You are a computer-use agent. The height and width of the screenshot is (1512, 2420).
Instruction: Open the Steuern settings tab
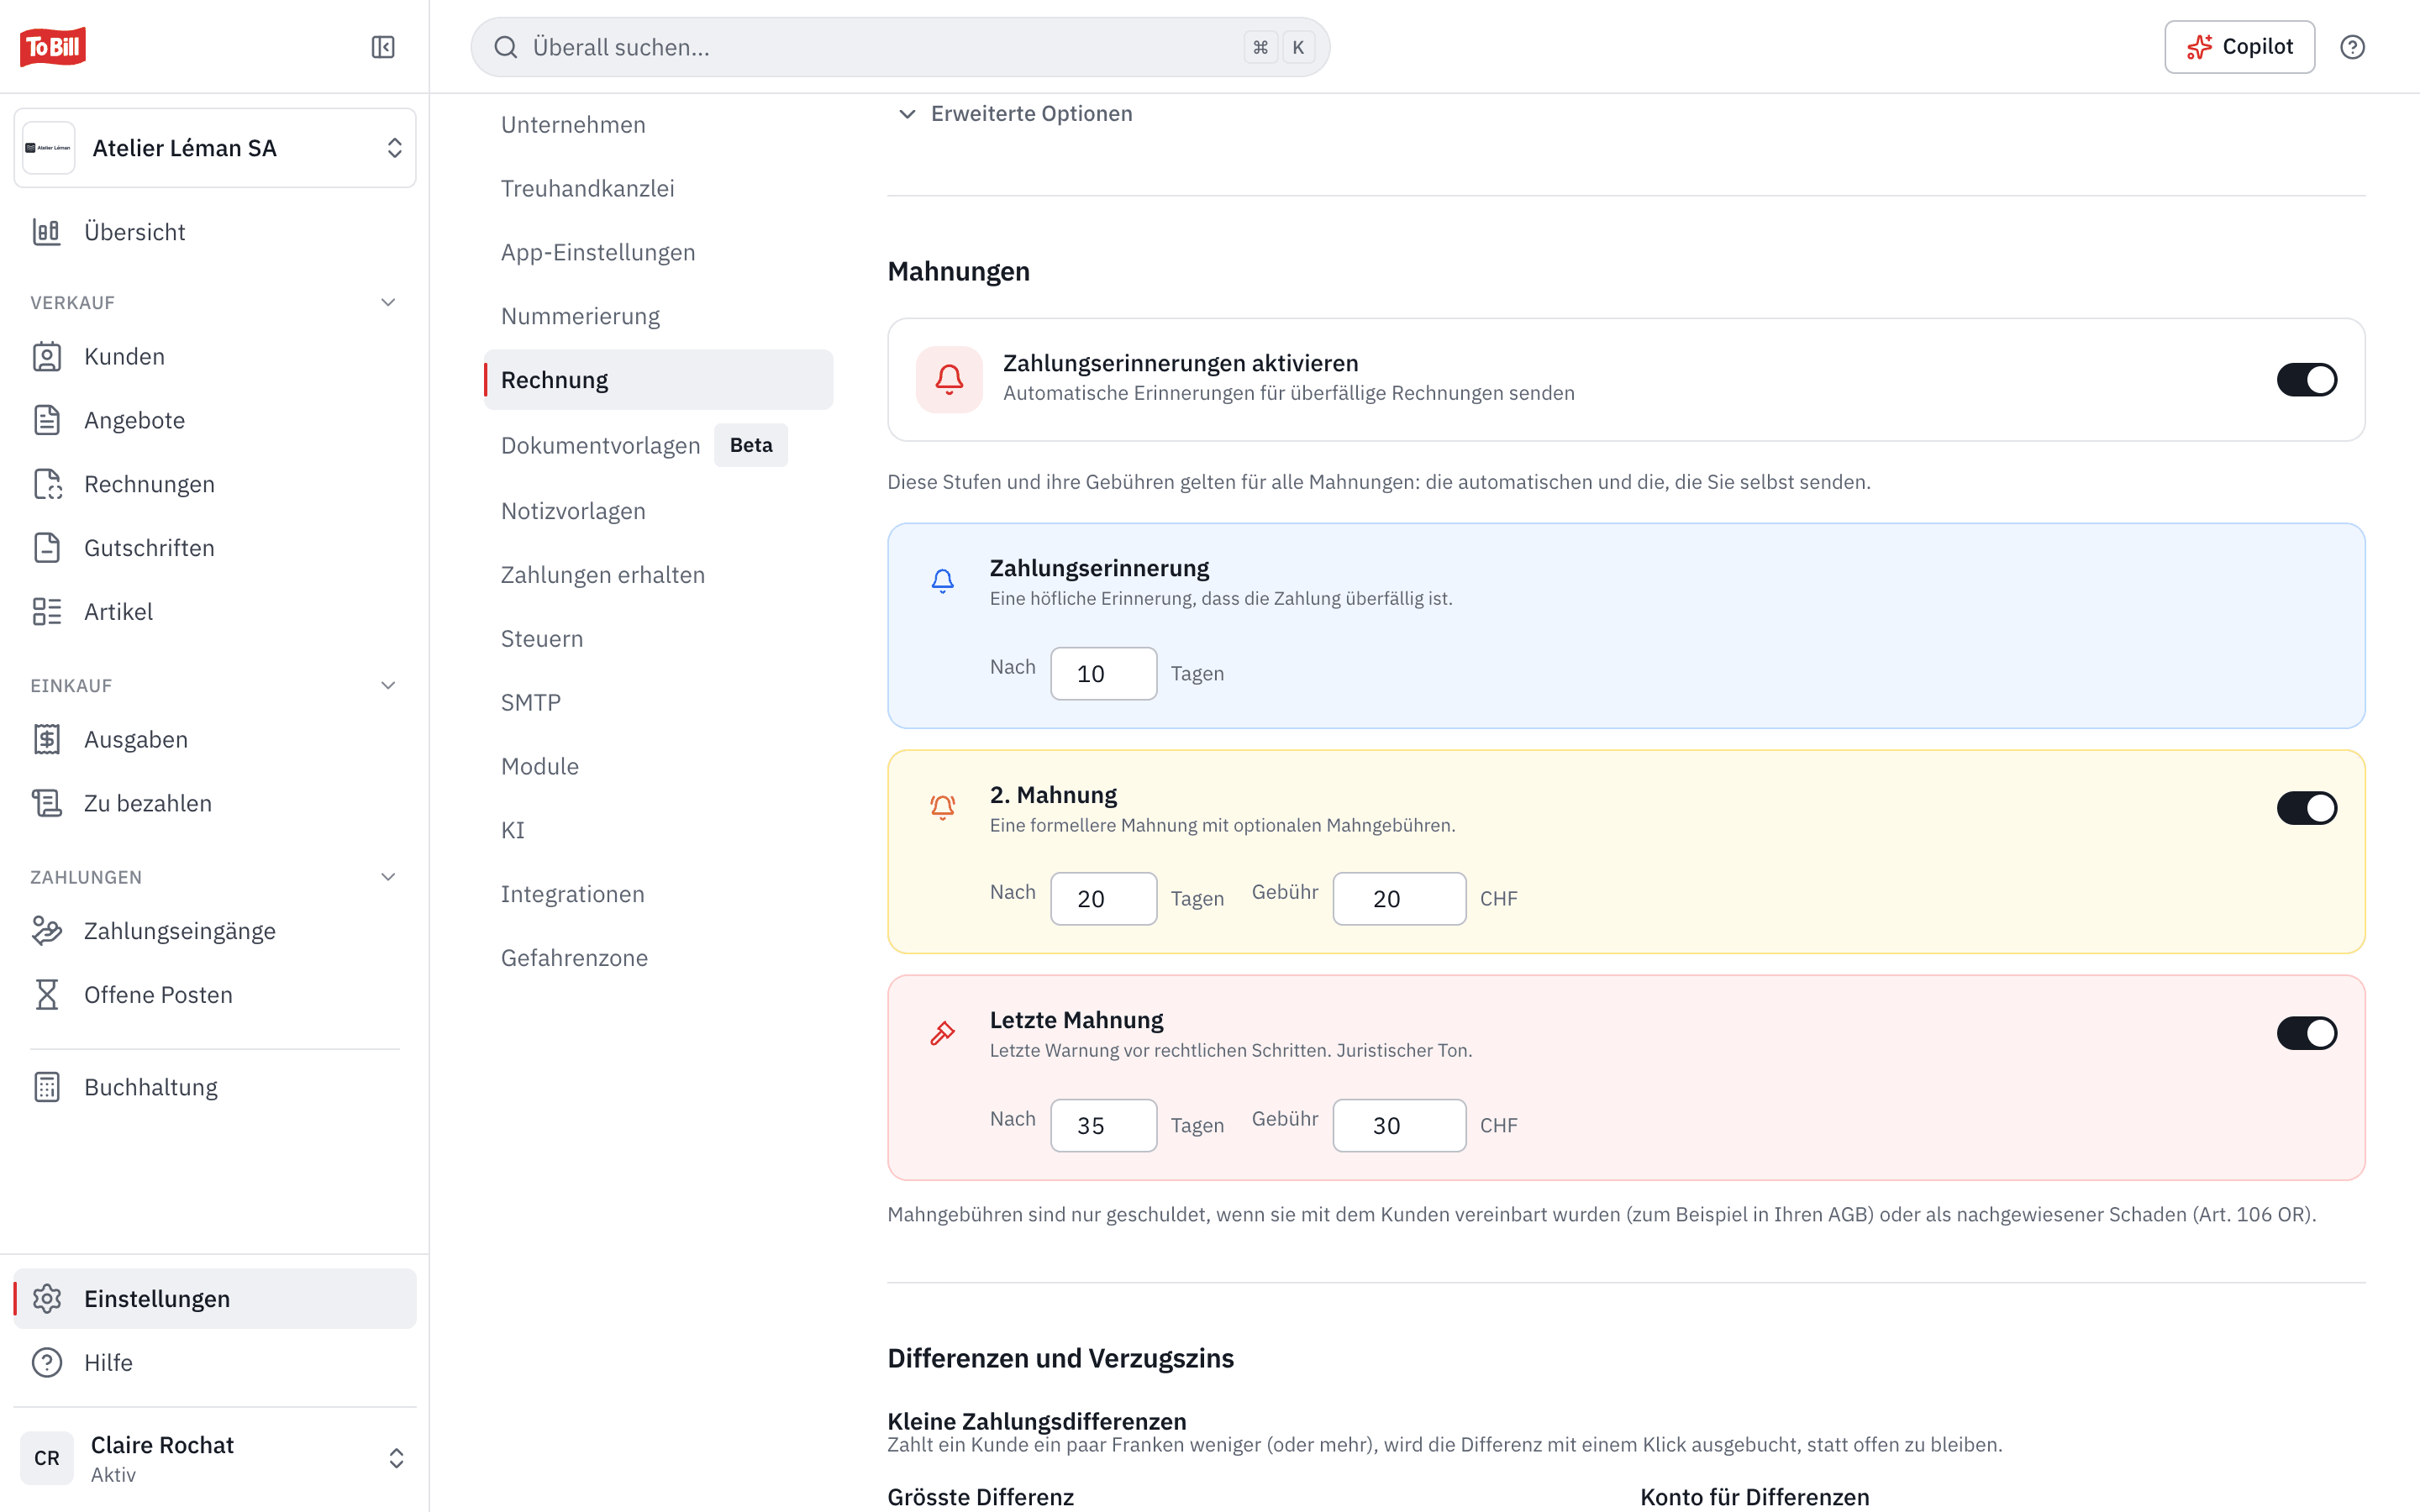pos(542,638)
